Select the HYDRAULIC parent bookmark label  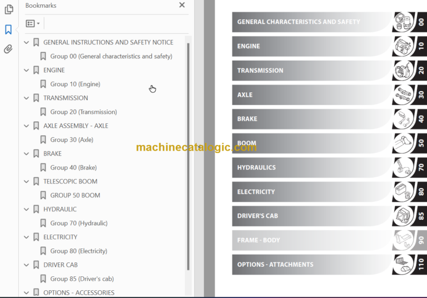(60, 209)
